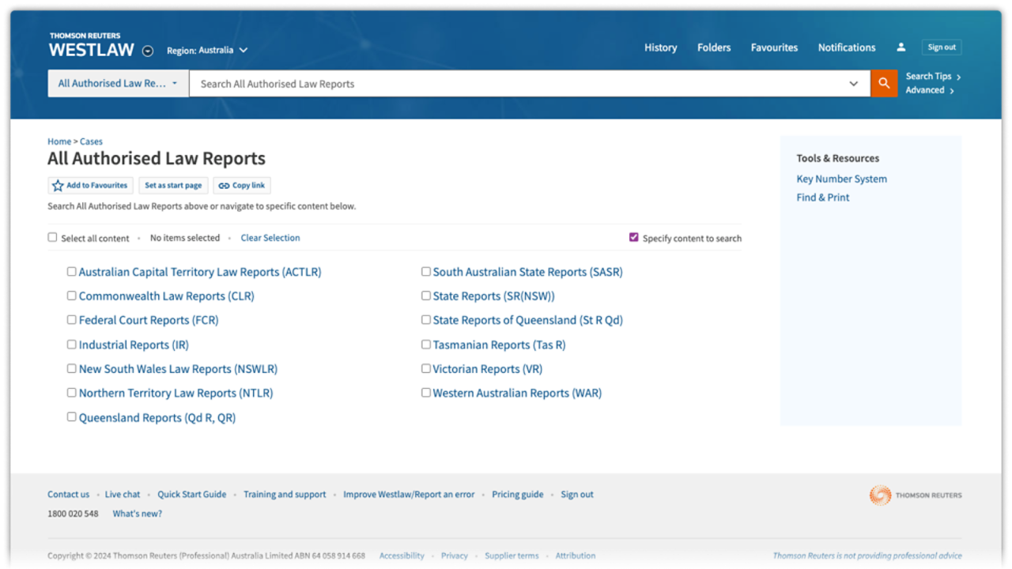
Task: Open Industrial Reports (IR) link
Action: [134, 345]
